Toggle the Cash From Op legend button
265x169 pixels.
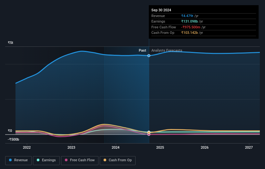(x=117, y=160)
